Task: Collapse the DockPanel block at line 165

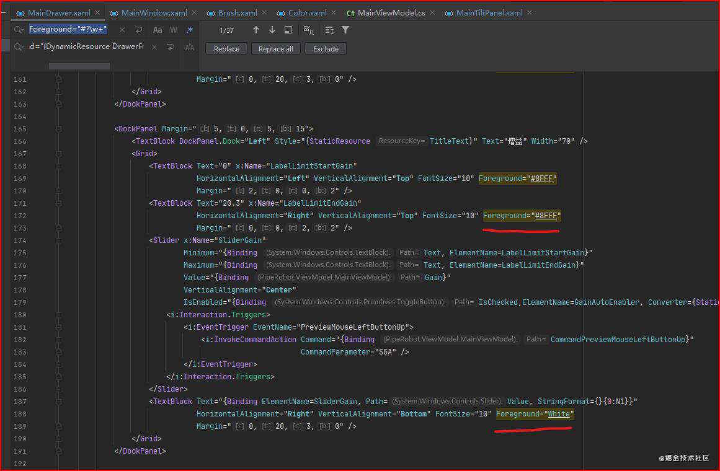Action: 58,129
